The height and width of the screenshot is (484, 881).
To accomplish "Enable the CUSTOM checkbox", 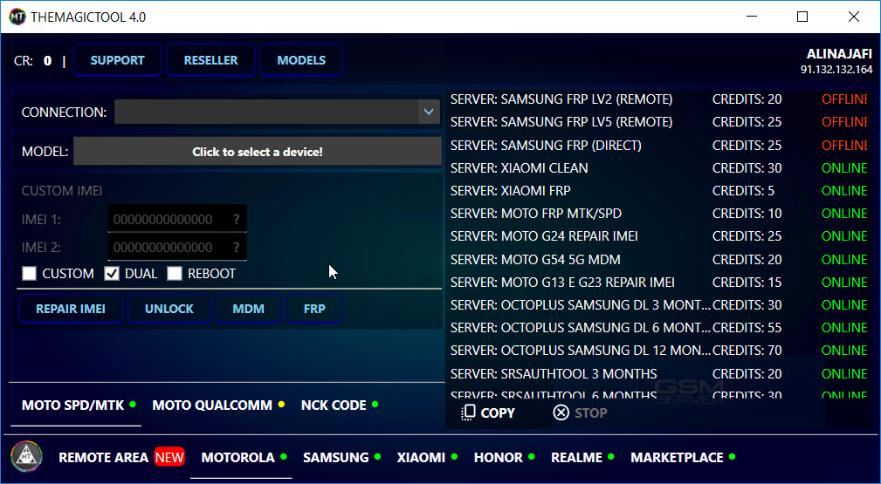I will pyautogui.click(x=29, y=274).
